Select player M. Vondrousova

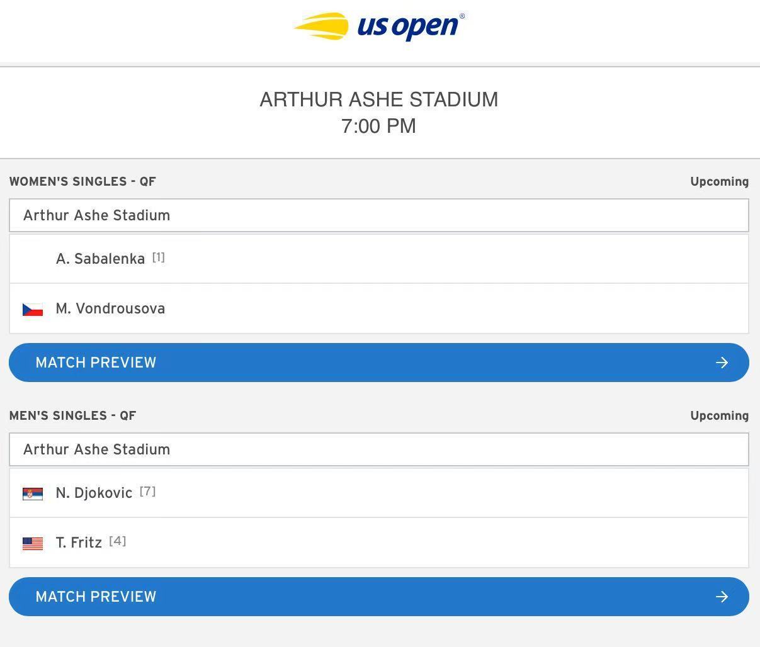point(379,308)
